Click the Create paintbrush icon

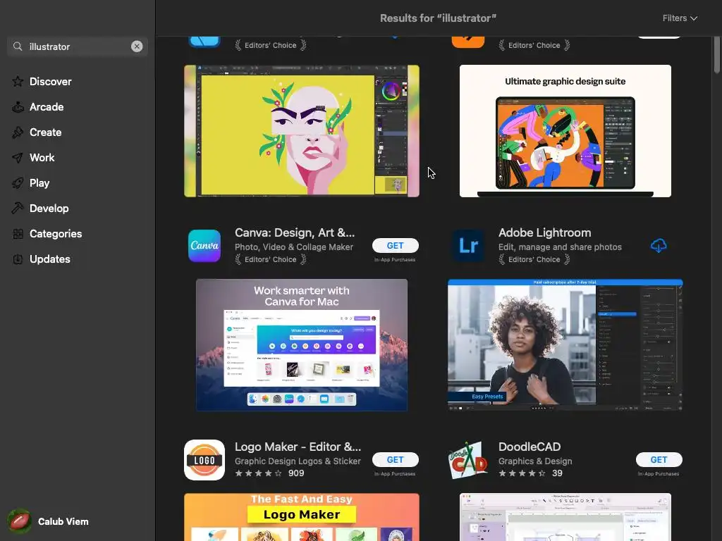click(18, 132)
